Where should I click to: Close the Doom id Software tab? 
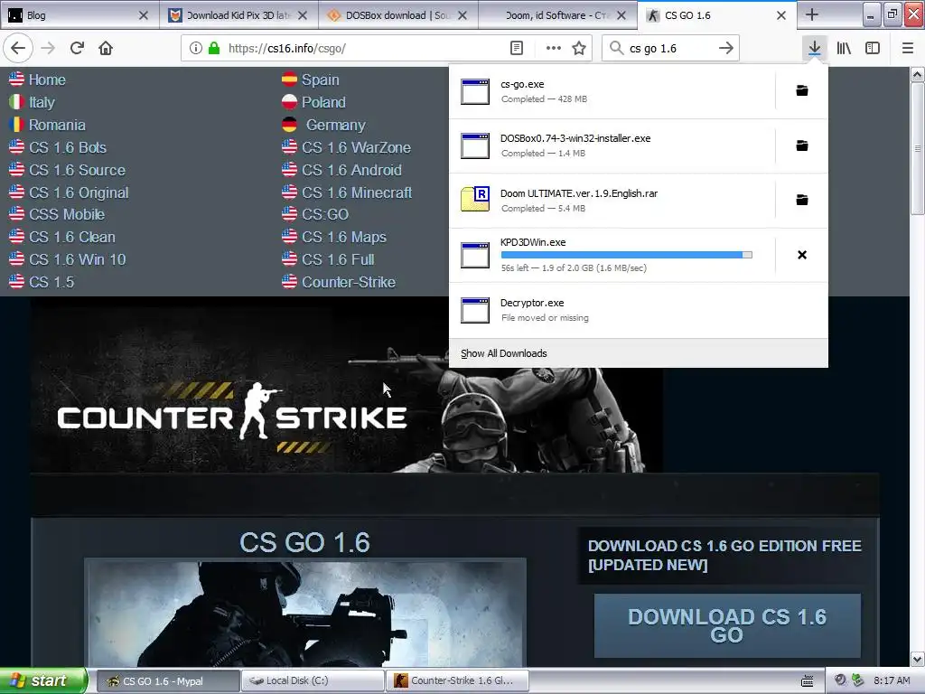[x=621, y=15]
